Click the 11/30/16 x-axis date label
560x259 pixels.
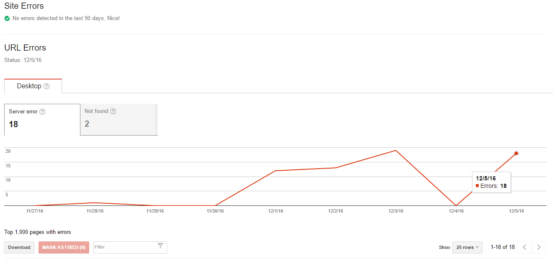point(215,211)
